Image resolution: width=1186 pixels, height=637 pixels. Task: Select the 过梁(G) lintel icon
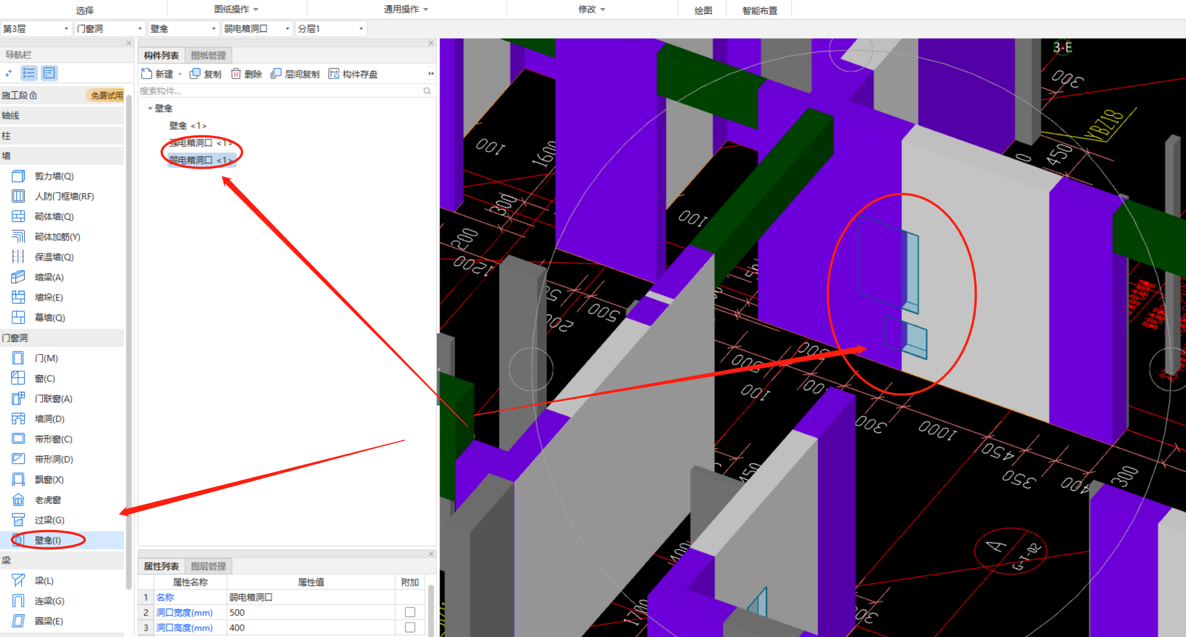coord(19,520)
